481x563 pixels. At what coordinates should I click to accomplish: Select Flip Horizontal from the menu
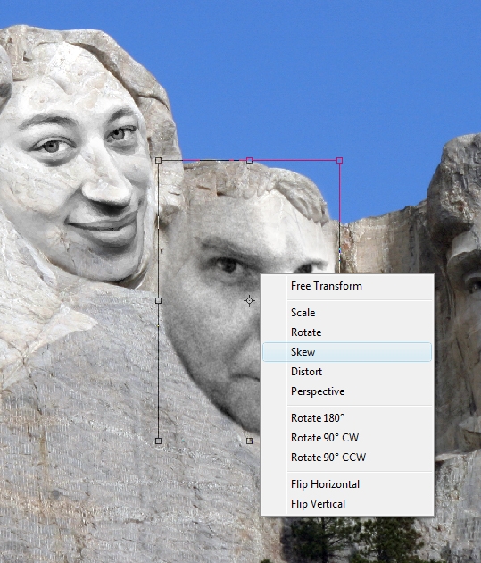coord(347,484)
